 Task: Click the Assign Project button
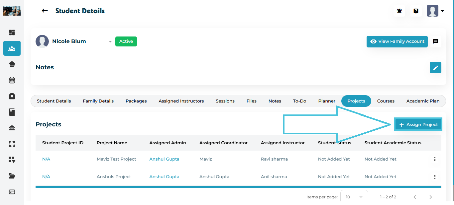tap(418, 124)
